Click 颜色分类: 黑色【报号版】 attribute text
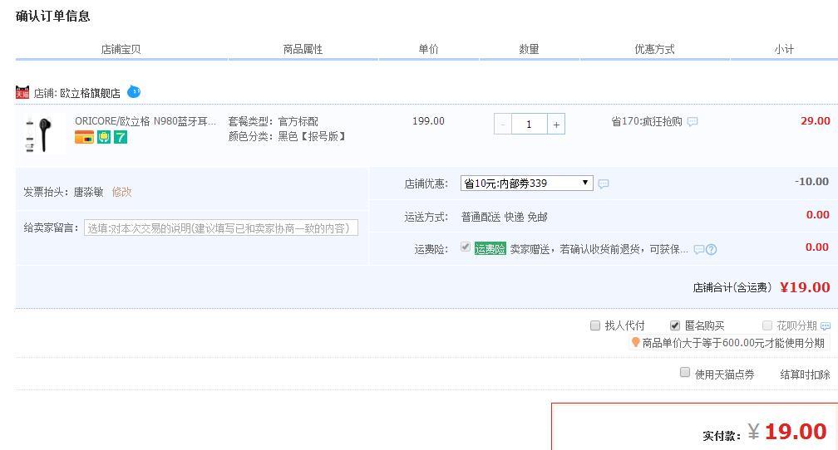The image size is (838, 450). pyautogui.click(x=288, y=137)
